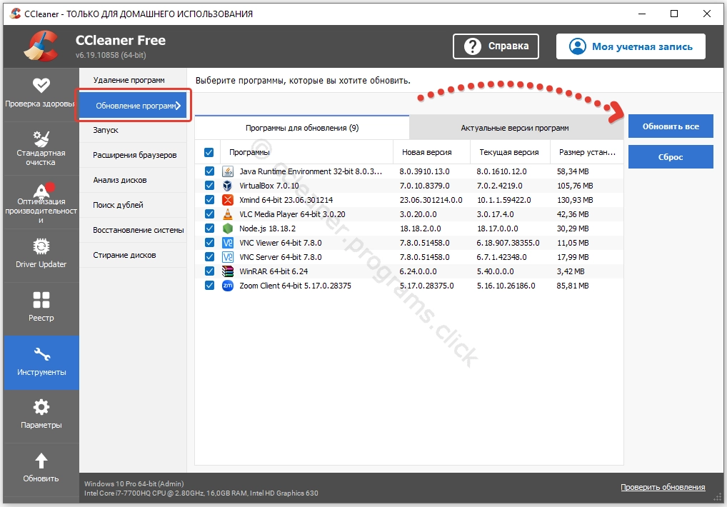Select the Standard Cleaning broom icon
Image resolution: width=727 pixels, height=507 pixels.
[x=41, y=138]
